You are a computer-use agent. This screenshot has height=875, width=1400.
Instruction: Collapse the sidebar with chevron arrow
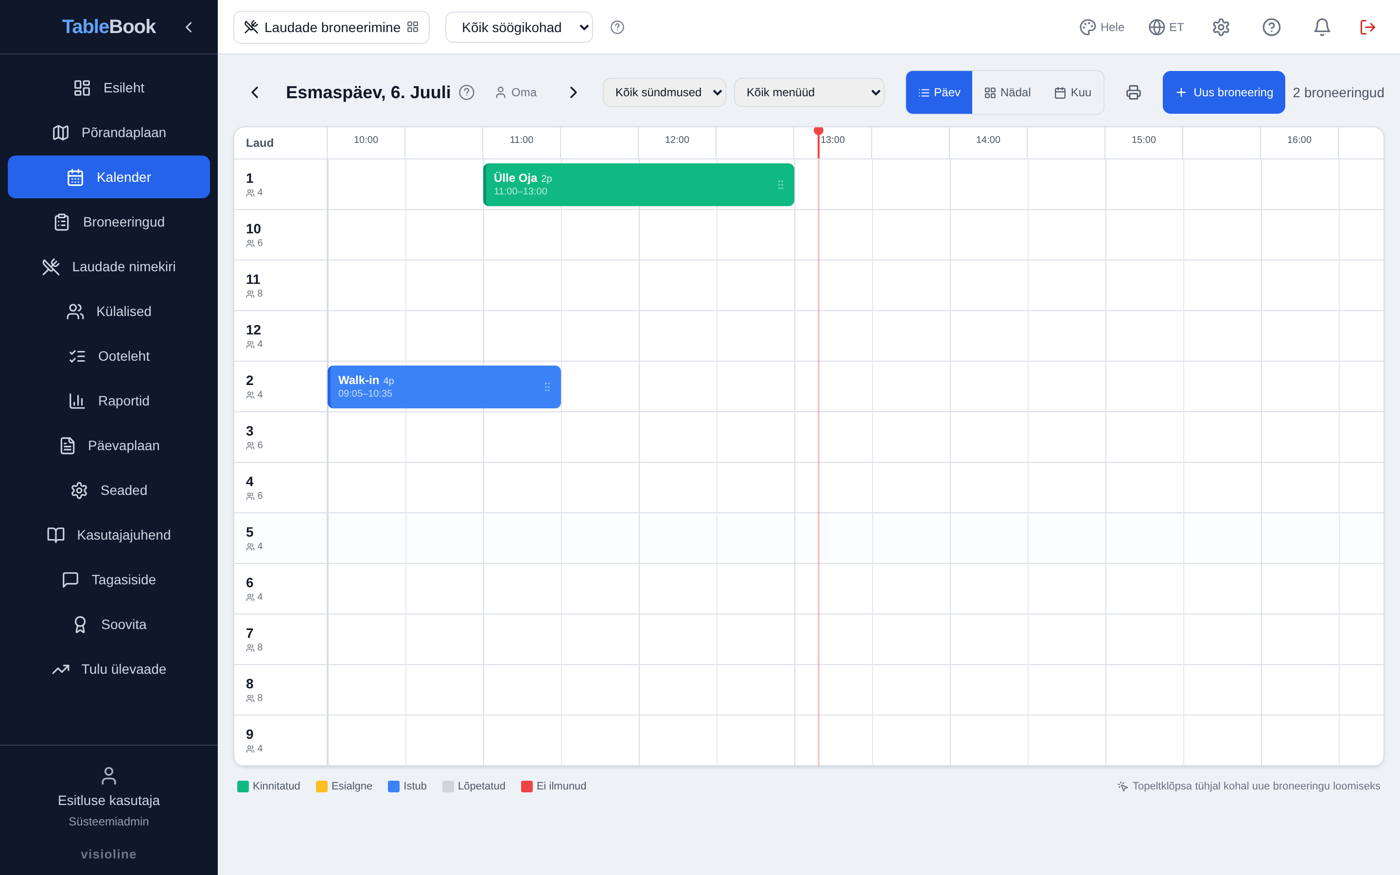[x=189, y=27]
